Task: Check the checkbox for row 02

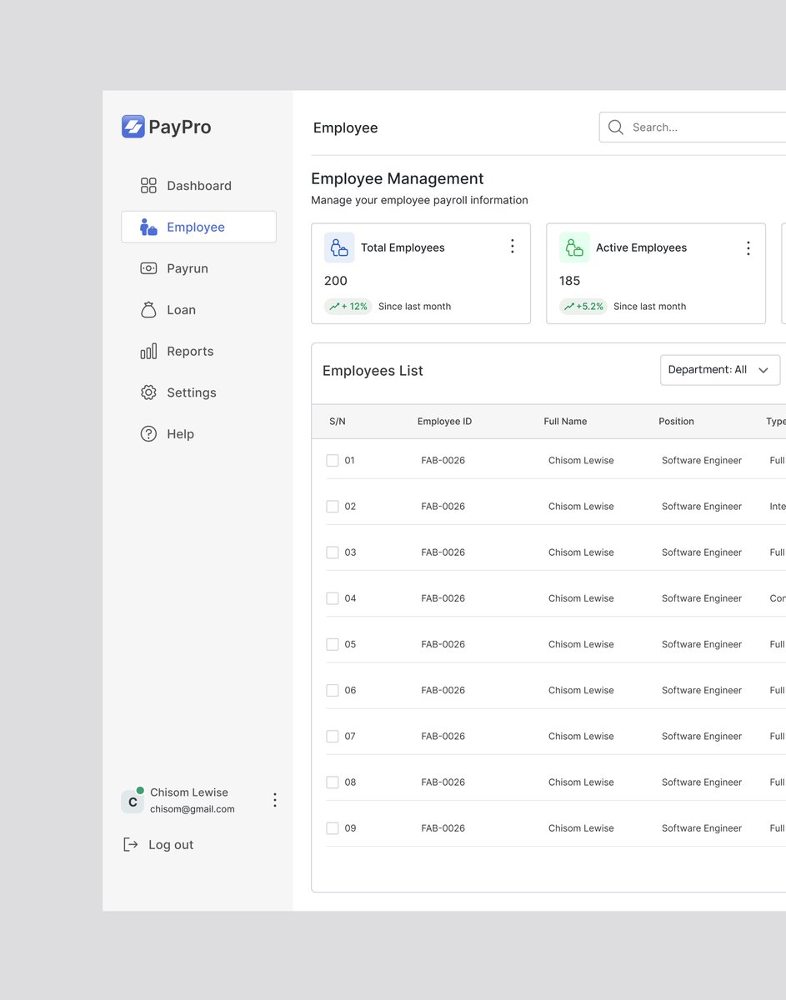Action: coord(333,507)
